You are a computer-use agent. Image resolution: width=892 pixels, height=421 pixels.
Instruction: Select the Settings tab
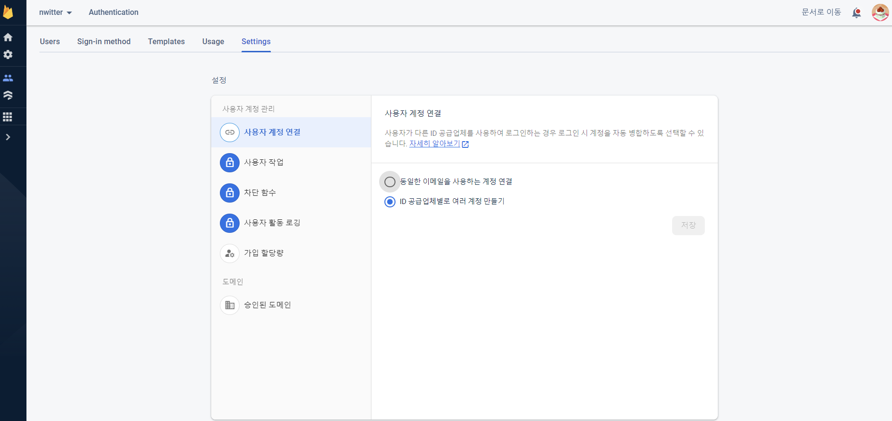[x=256, y=41]
